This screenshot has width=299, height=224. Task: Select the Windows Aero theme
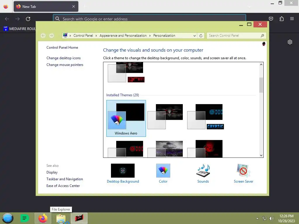126,118
